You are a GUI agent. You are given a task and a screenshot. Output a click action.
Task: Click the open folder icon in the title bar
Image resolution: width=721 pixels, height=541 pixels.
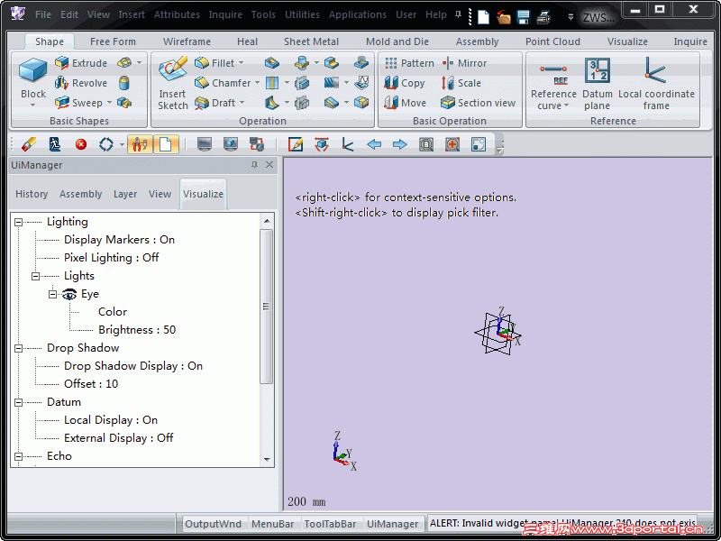tap(504, 17)
